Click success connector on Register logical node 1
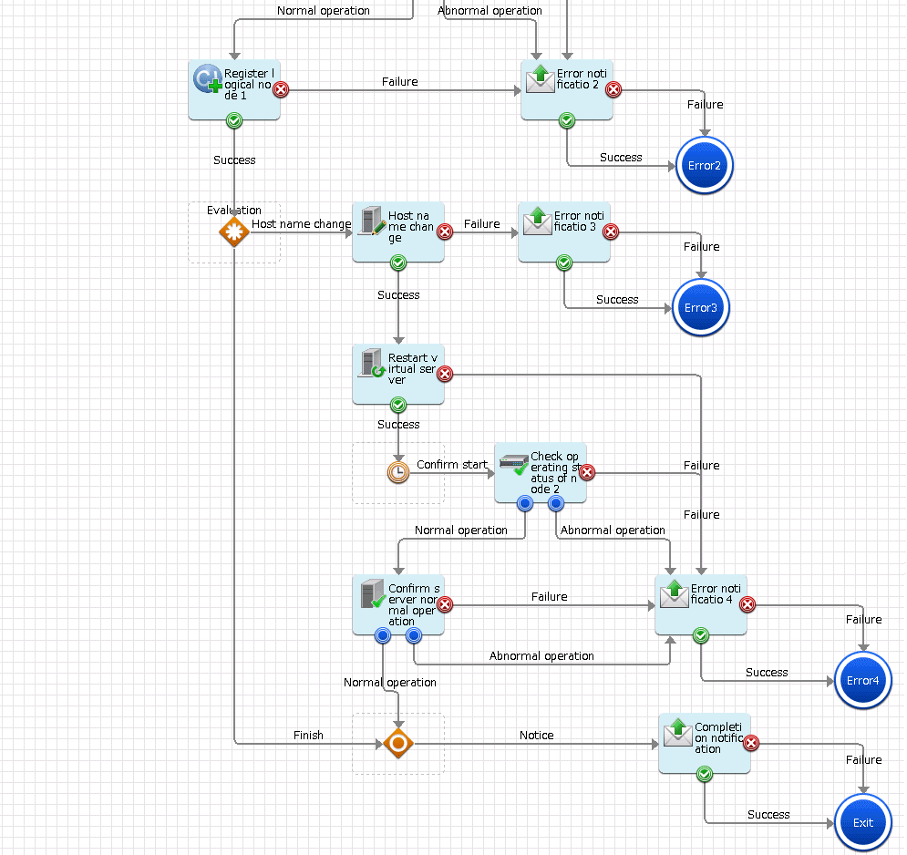 point(234,120)
